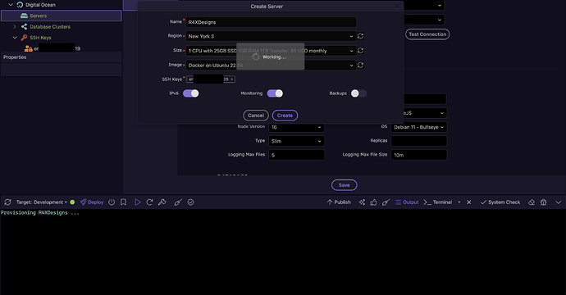Click the bookmark icon in bottom toolbar
Image resolution: width=566 pixels, height=295 pixels.
pos(123,202)
